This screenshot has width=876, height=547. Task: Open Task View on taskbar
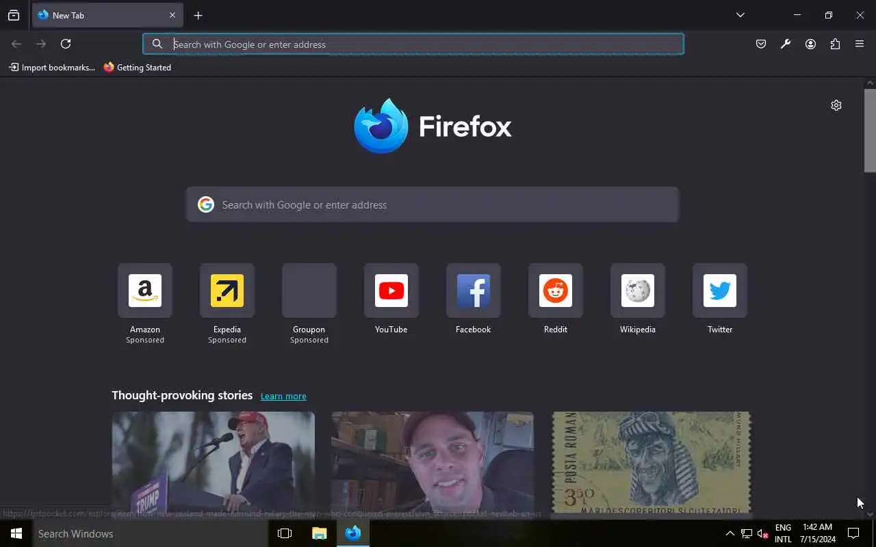(285, 533)
